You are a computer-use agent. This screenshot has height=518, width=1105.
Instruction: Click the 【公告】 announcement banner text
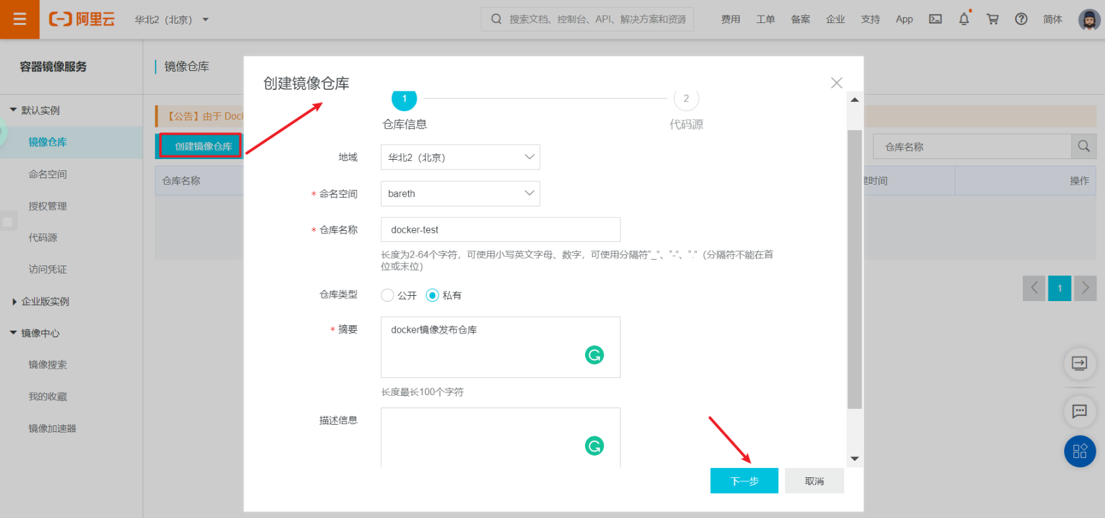point(205,116)
